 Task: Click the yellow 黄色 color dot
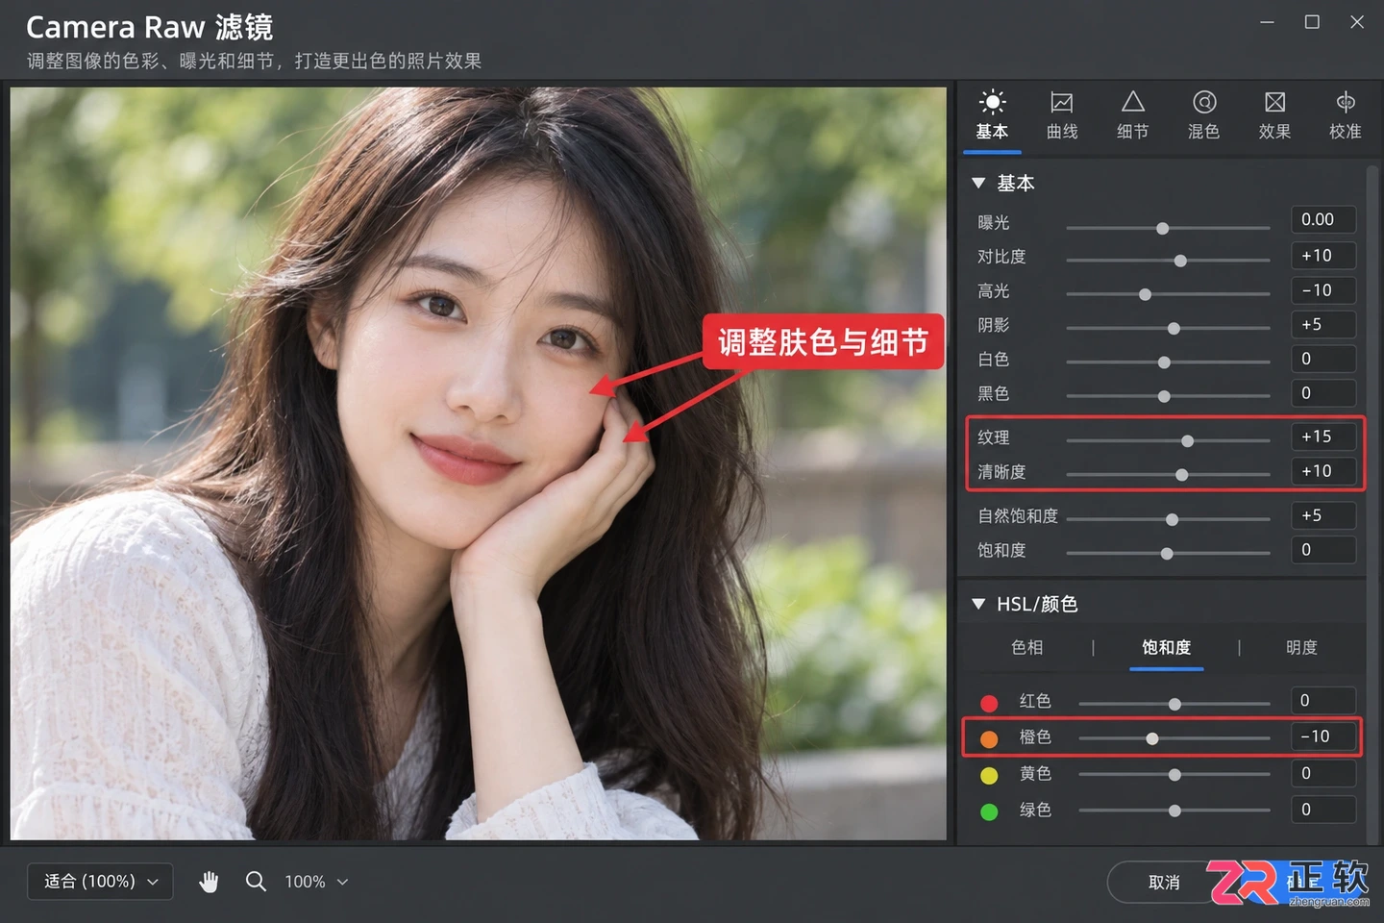point(989,775)
